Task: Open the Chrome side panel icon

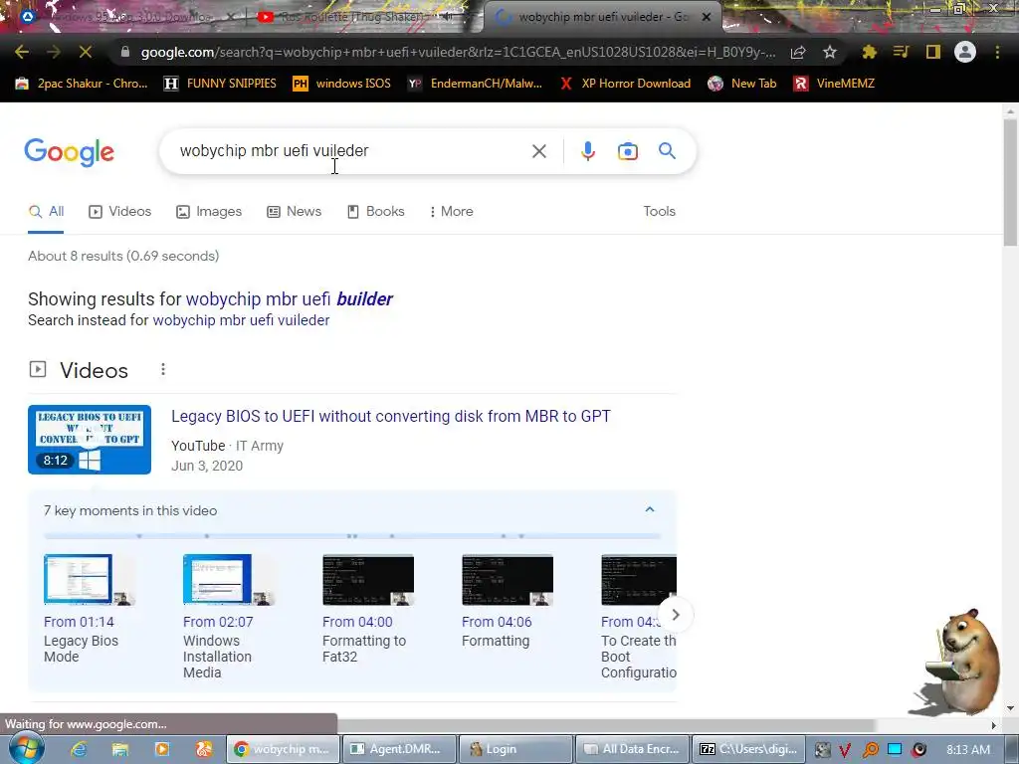Action: click(x=932, y=52)
